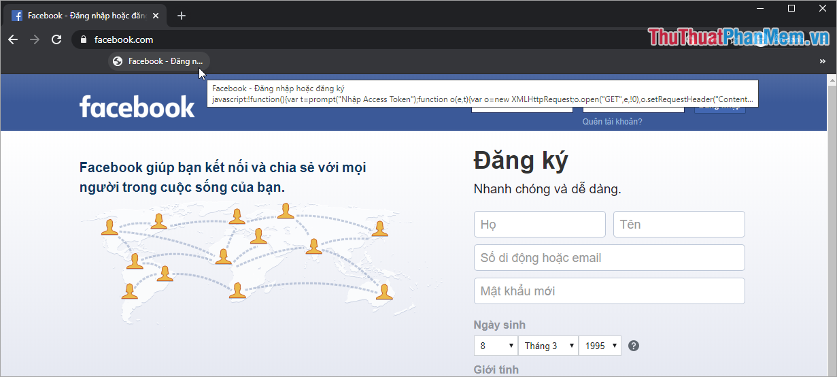Click the facebook logo

137,107
